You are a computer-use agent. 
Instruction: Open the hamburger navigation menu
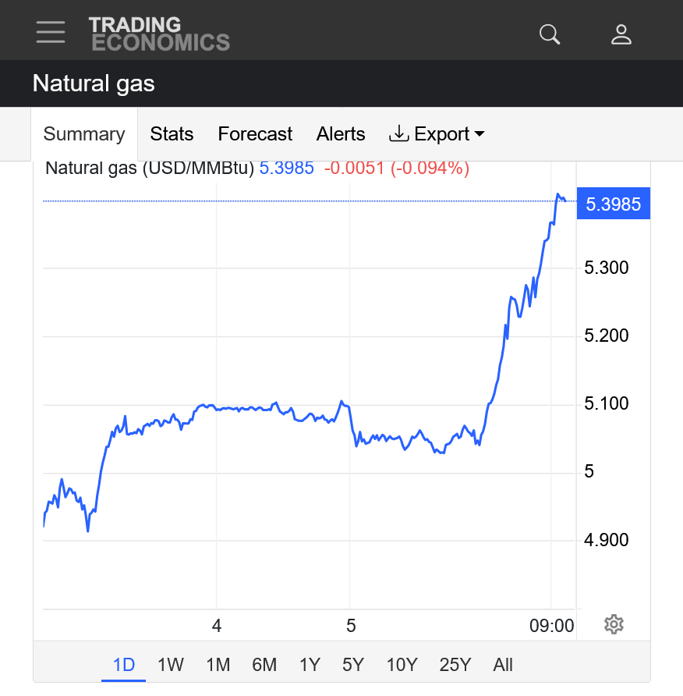click(51, 32)
